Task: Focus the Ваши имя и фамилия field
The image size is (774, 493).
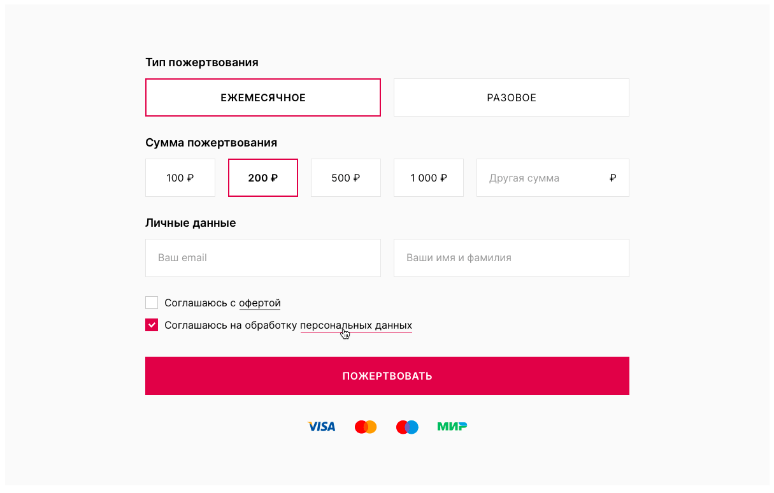Action: point(511,258)
